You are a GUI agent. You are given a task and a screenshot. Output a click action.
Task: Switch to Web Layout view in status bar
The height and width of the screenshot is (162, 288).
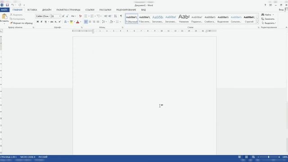(253, 157)
